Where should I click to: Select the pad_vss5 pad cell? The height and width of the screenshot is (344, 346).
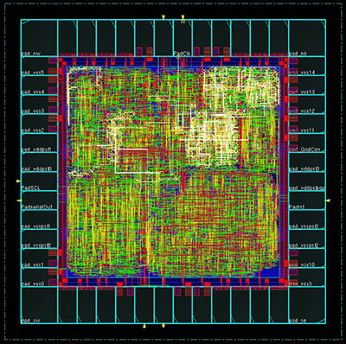[x=40, y=67]
